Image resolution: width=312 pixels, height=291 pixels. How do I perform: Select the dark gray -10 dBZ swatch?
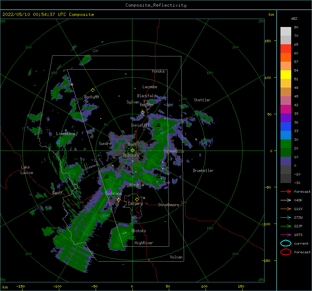[x=286, y=179]
